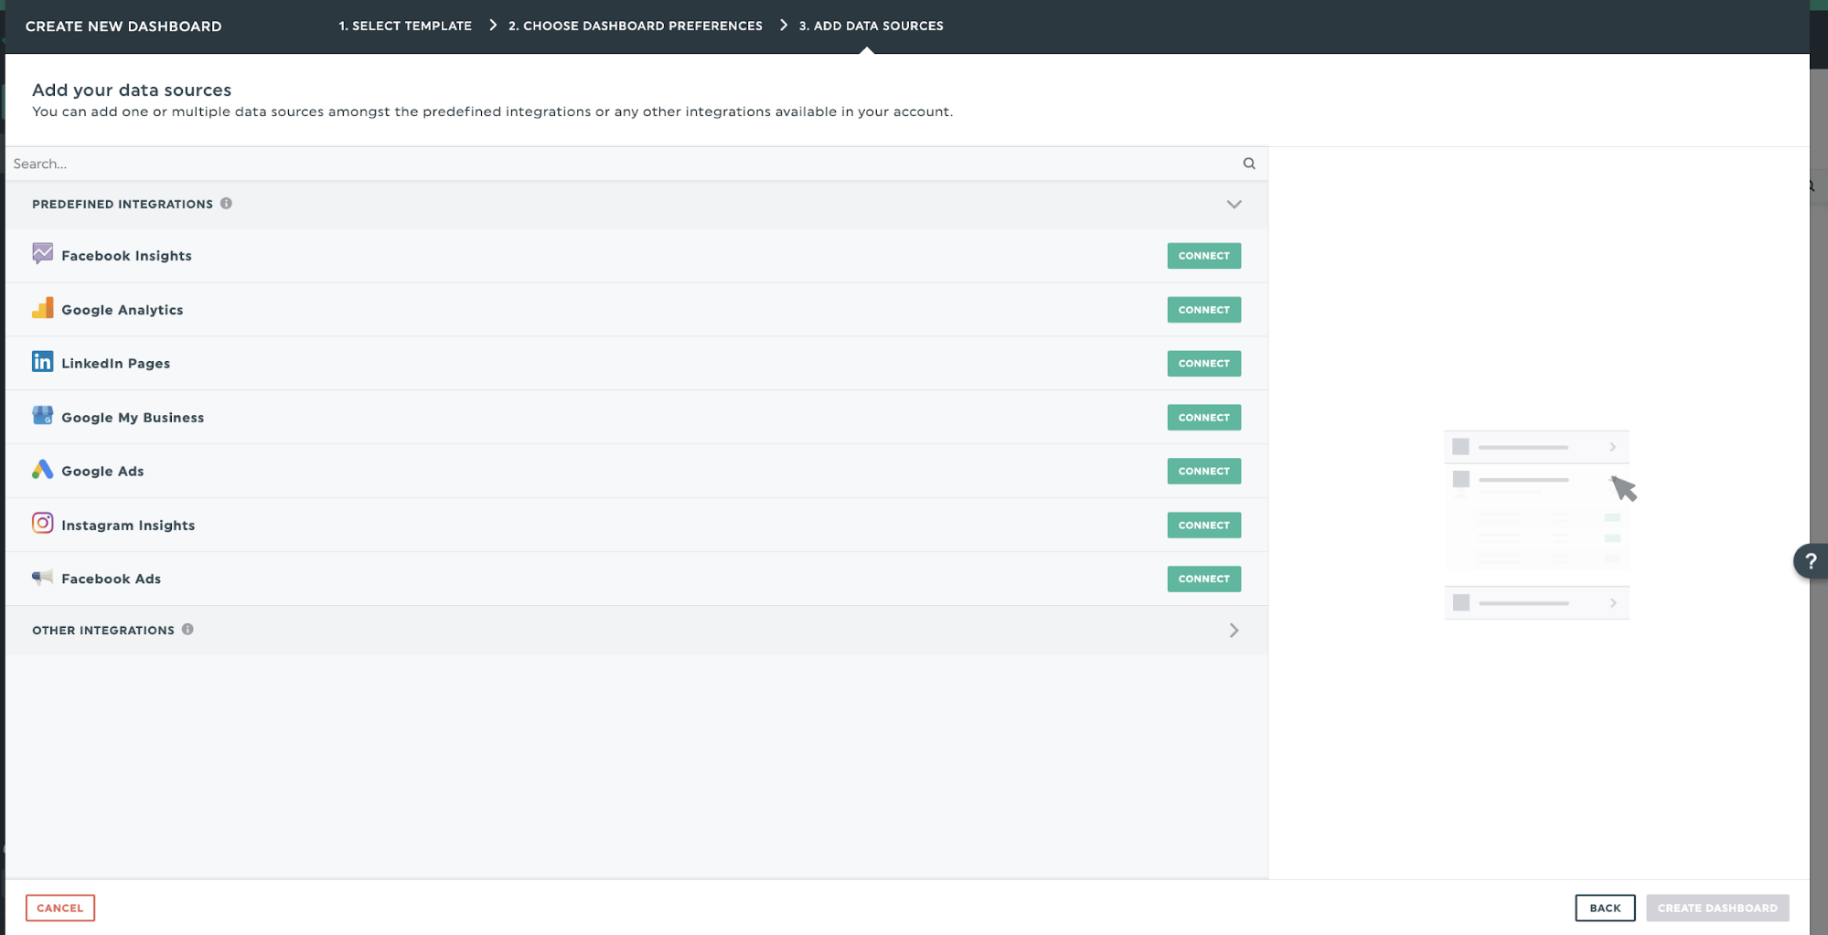Open info tooltip beside Other Integrations
Image resolution: width=1828 pixels, height=935 pixels.
(187, 630)
